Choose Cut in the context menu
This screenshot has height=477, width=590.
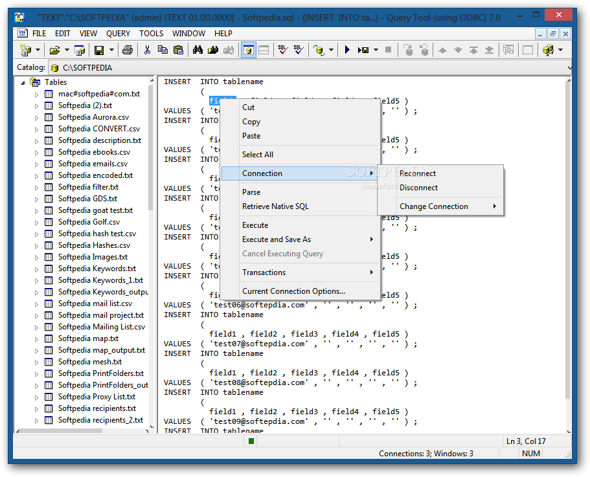(301, 107)
